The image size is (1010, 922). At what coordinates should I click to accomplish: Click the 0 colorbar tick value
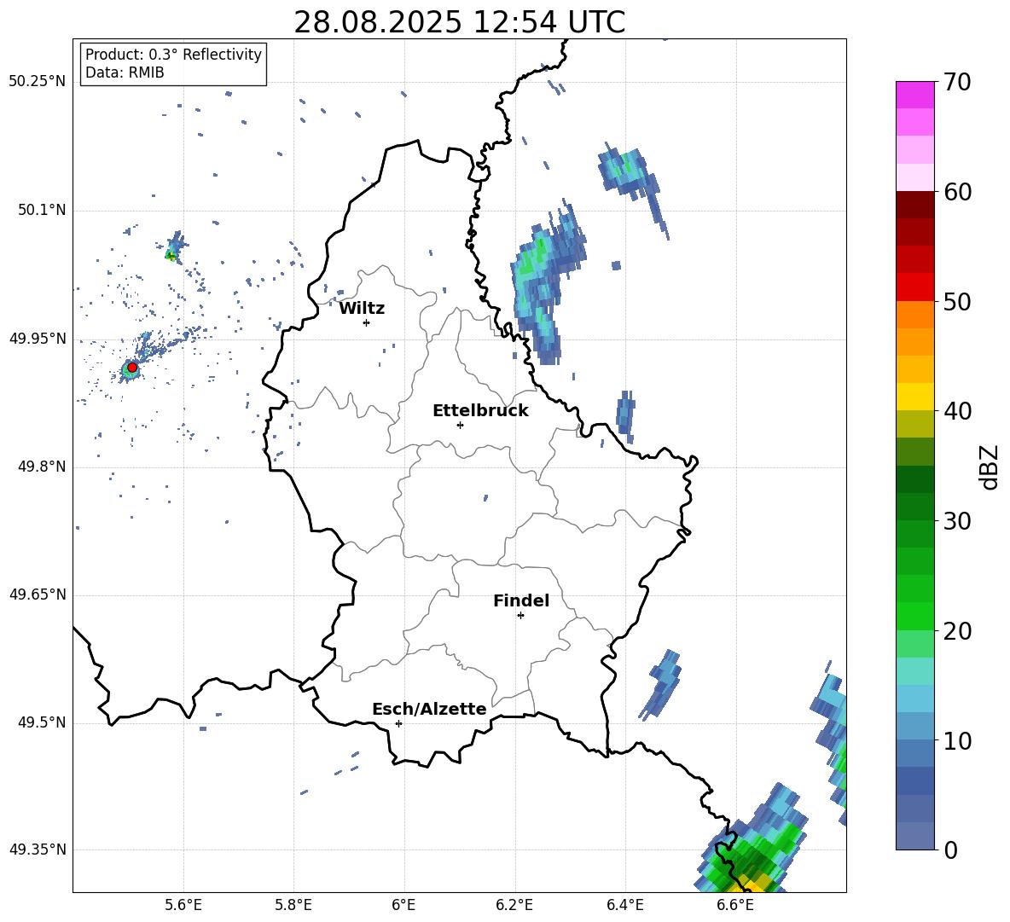(x=950, y=850)
